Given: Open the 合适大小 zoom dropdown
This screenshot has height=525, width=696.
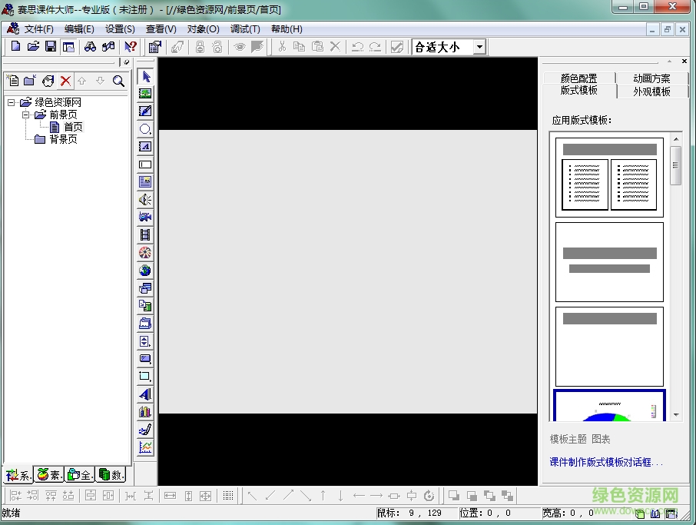Looking at the screenshot, I should 479,47.
